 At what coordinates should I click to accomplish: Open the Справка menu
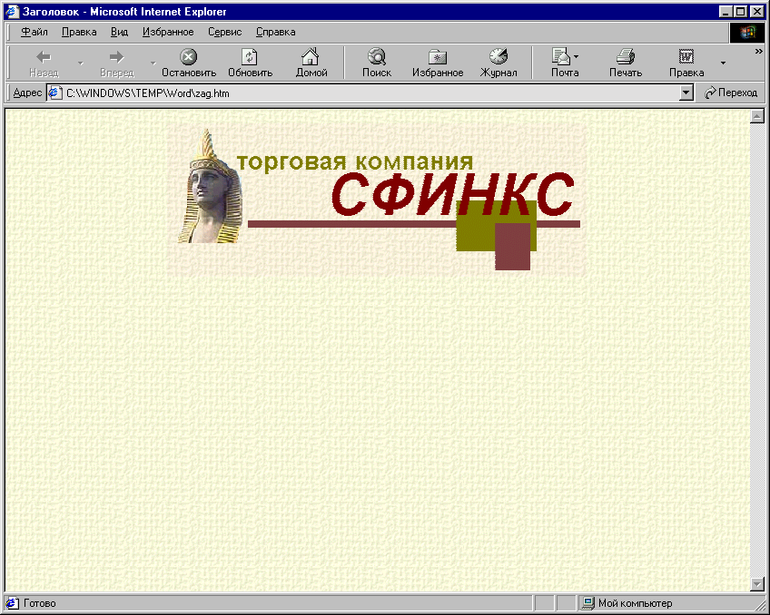coord(275,32)
